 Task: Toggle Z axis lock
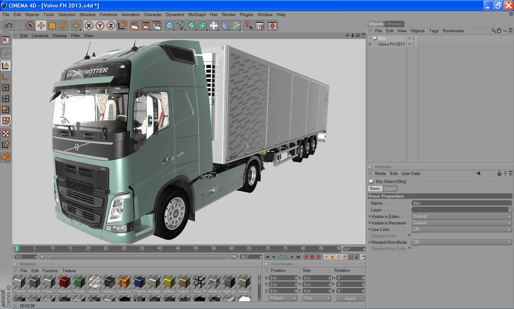pyautogui.click(x=111, y=26)
